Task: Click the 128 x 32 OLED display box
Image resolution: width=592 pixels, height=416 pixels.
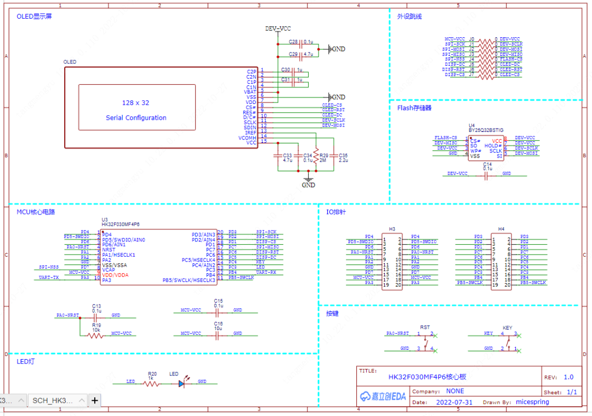Action: click(136, 107)
